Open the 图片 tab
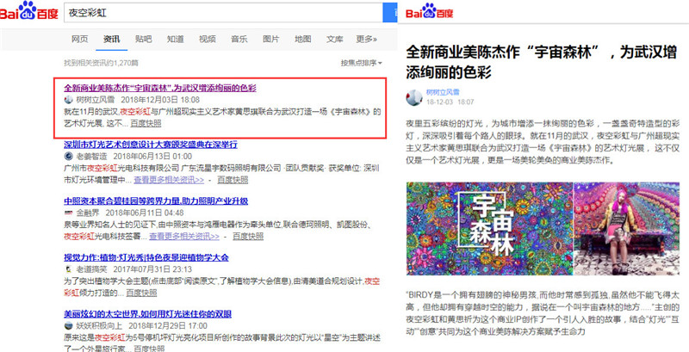The height and width of the screenshot is (352, 689). [270, 39]
